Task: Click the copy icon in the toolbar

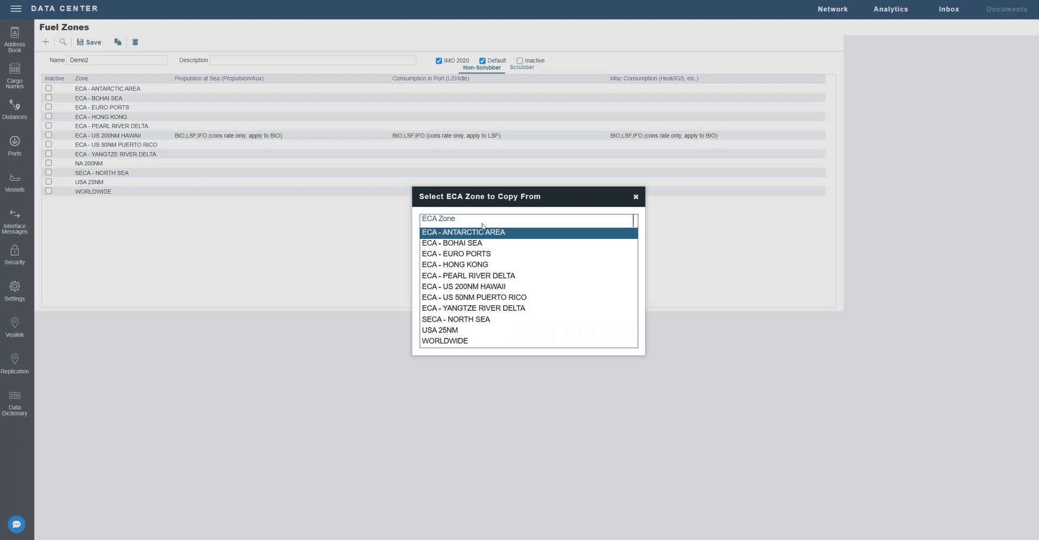Action: tap(117, 42)
